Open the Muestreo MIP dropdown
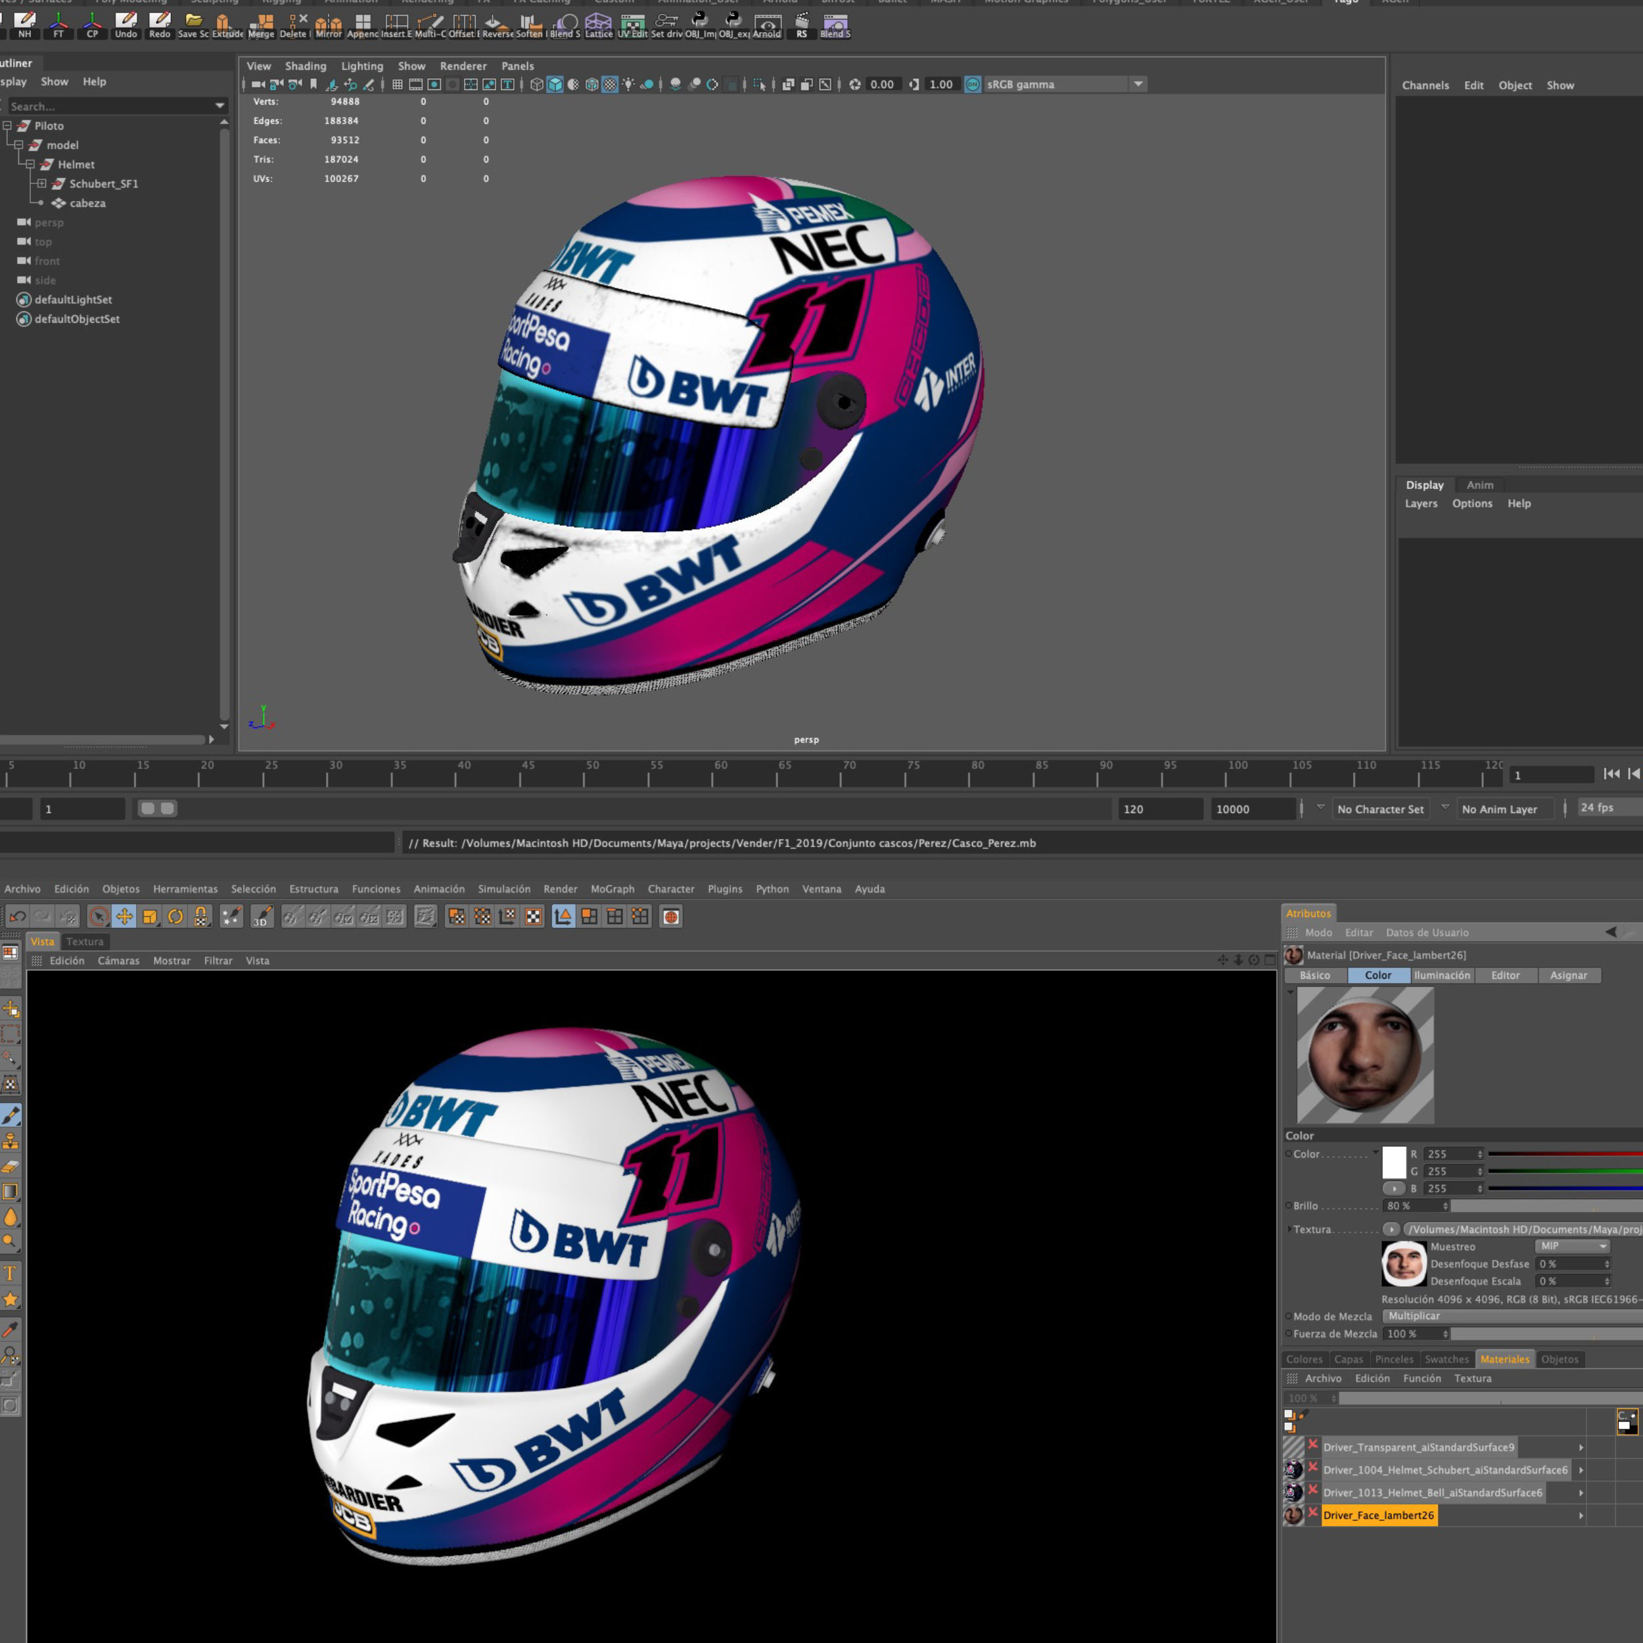The image size is (1643, 1643). coord(1573,1246)
